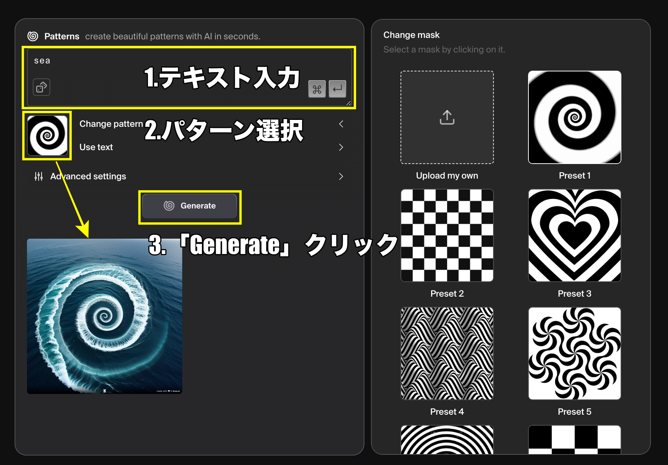The height and width of the screenshot is (465, 668).
Task: Select the large checker mask below Preset 5
Action: (575, 440)
